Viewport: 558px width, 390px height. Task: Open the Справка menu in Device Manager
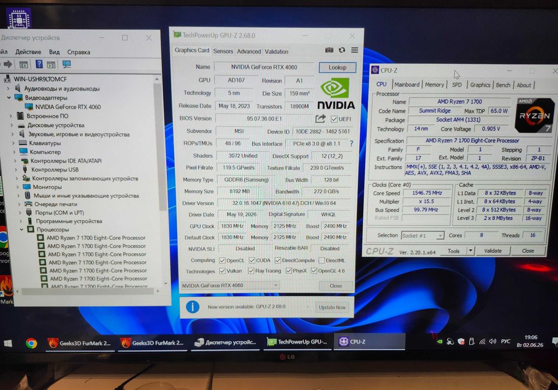click(x=79, y=52)
